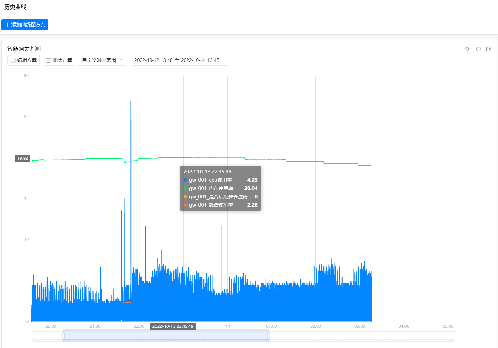This screenshot has height=348, width=498.
Task: Click the trash icon in 删除方案
Action: coord(48,60)
